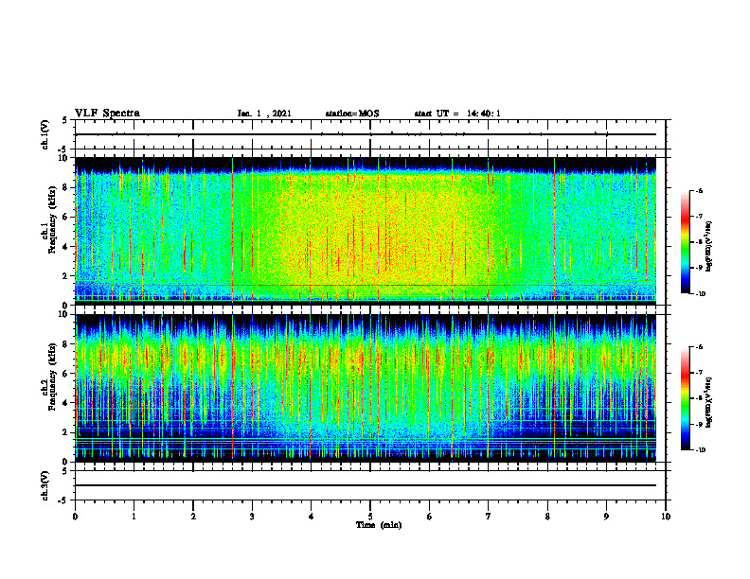Click the ch.1 spectrogram panel
The width and height of the screenshot is (750, 579).
366,231
